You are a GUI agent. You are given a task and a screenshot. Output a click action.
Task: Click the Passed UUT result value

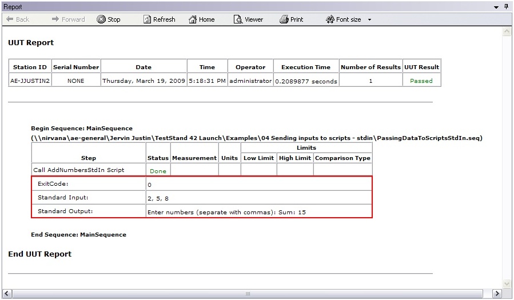[421, 81]
